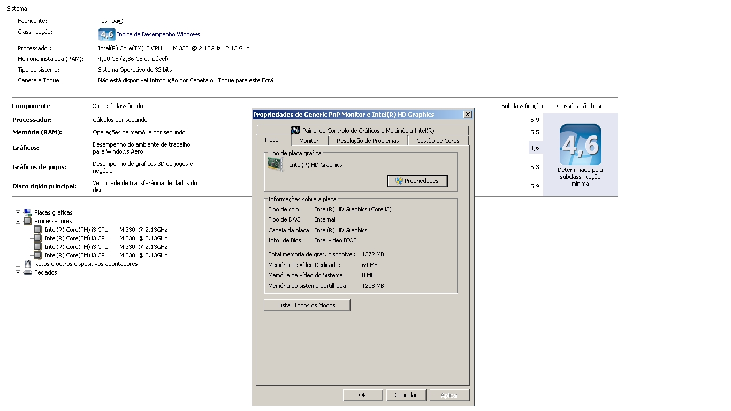Click Listar Todos os Modos
This screenshot has height=411, width=731.
click(x=307, y=305)
